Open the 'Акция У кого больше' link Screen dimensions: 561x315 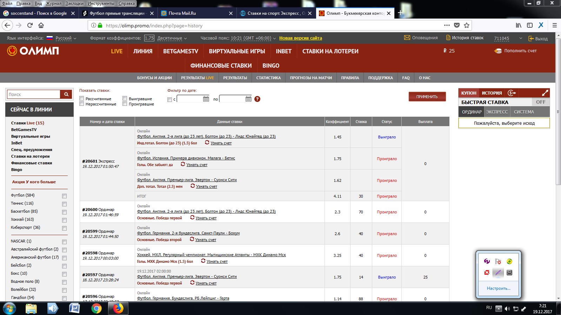34,182
